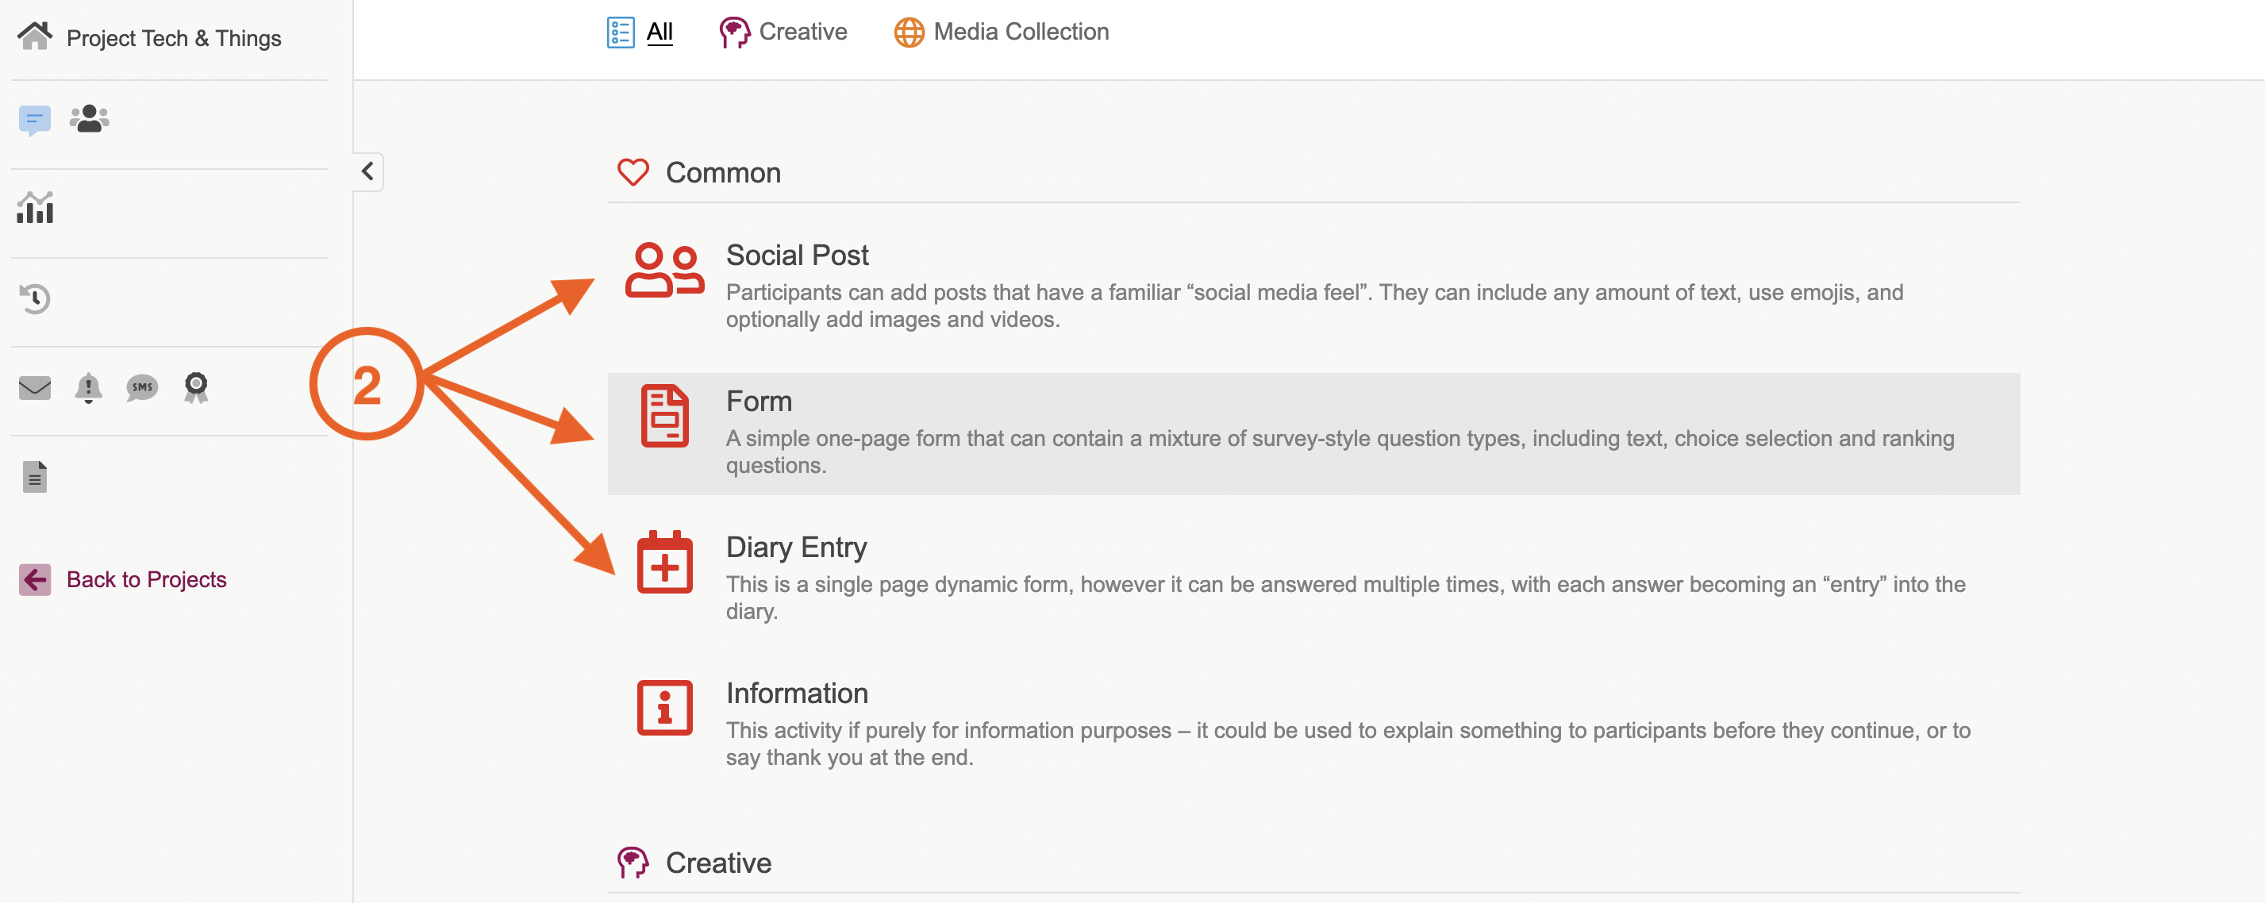Select the Form activity type
This screenshot has height=903, width=2265.
[x=758, y=401]
